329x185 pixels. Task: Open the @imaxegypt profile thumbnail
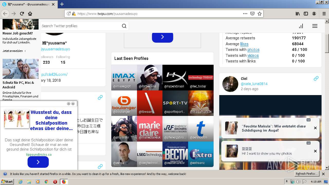tap(124, 78)
